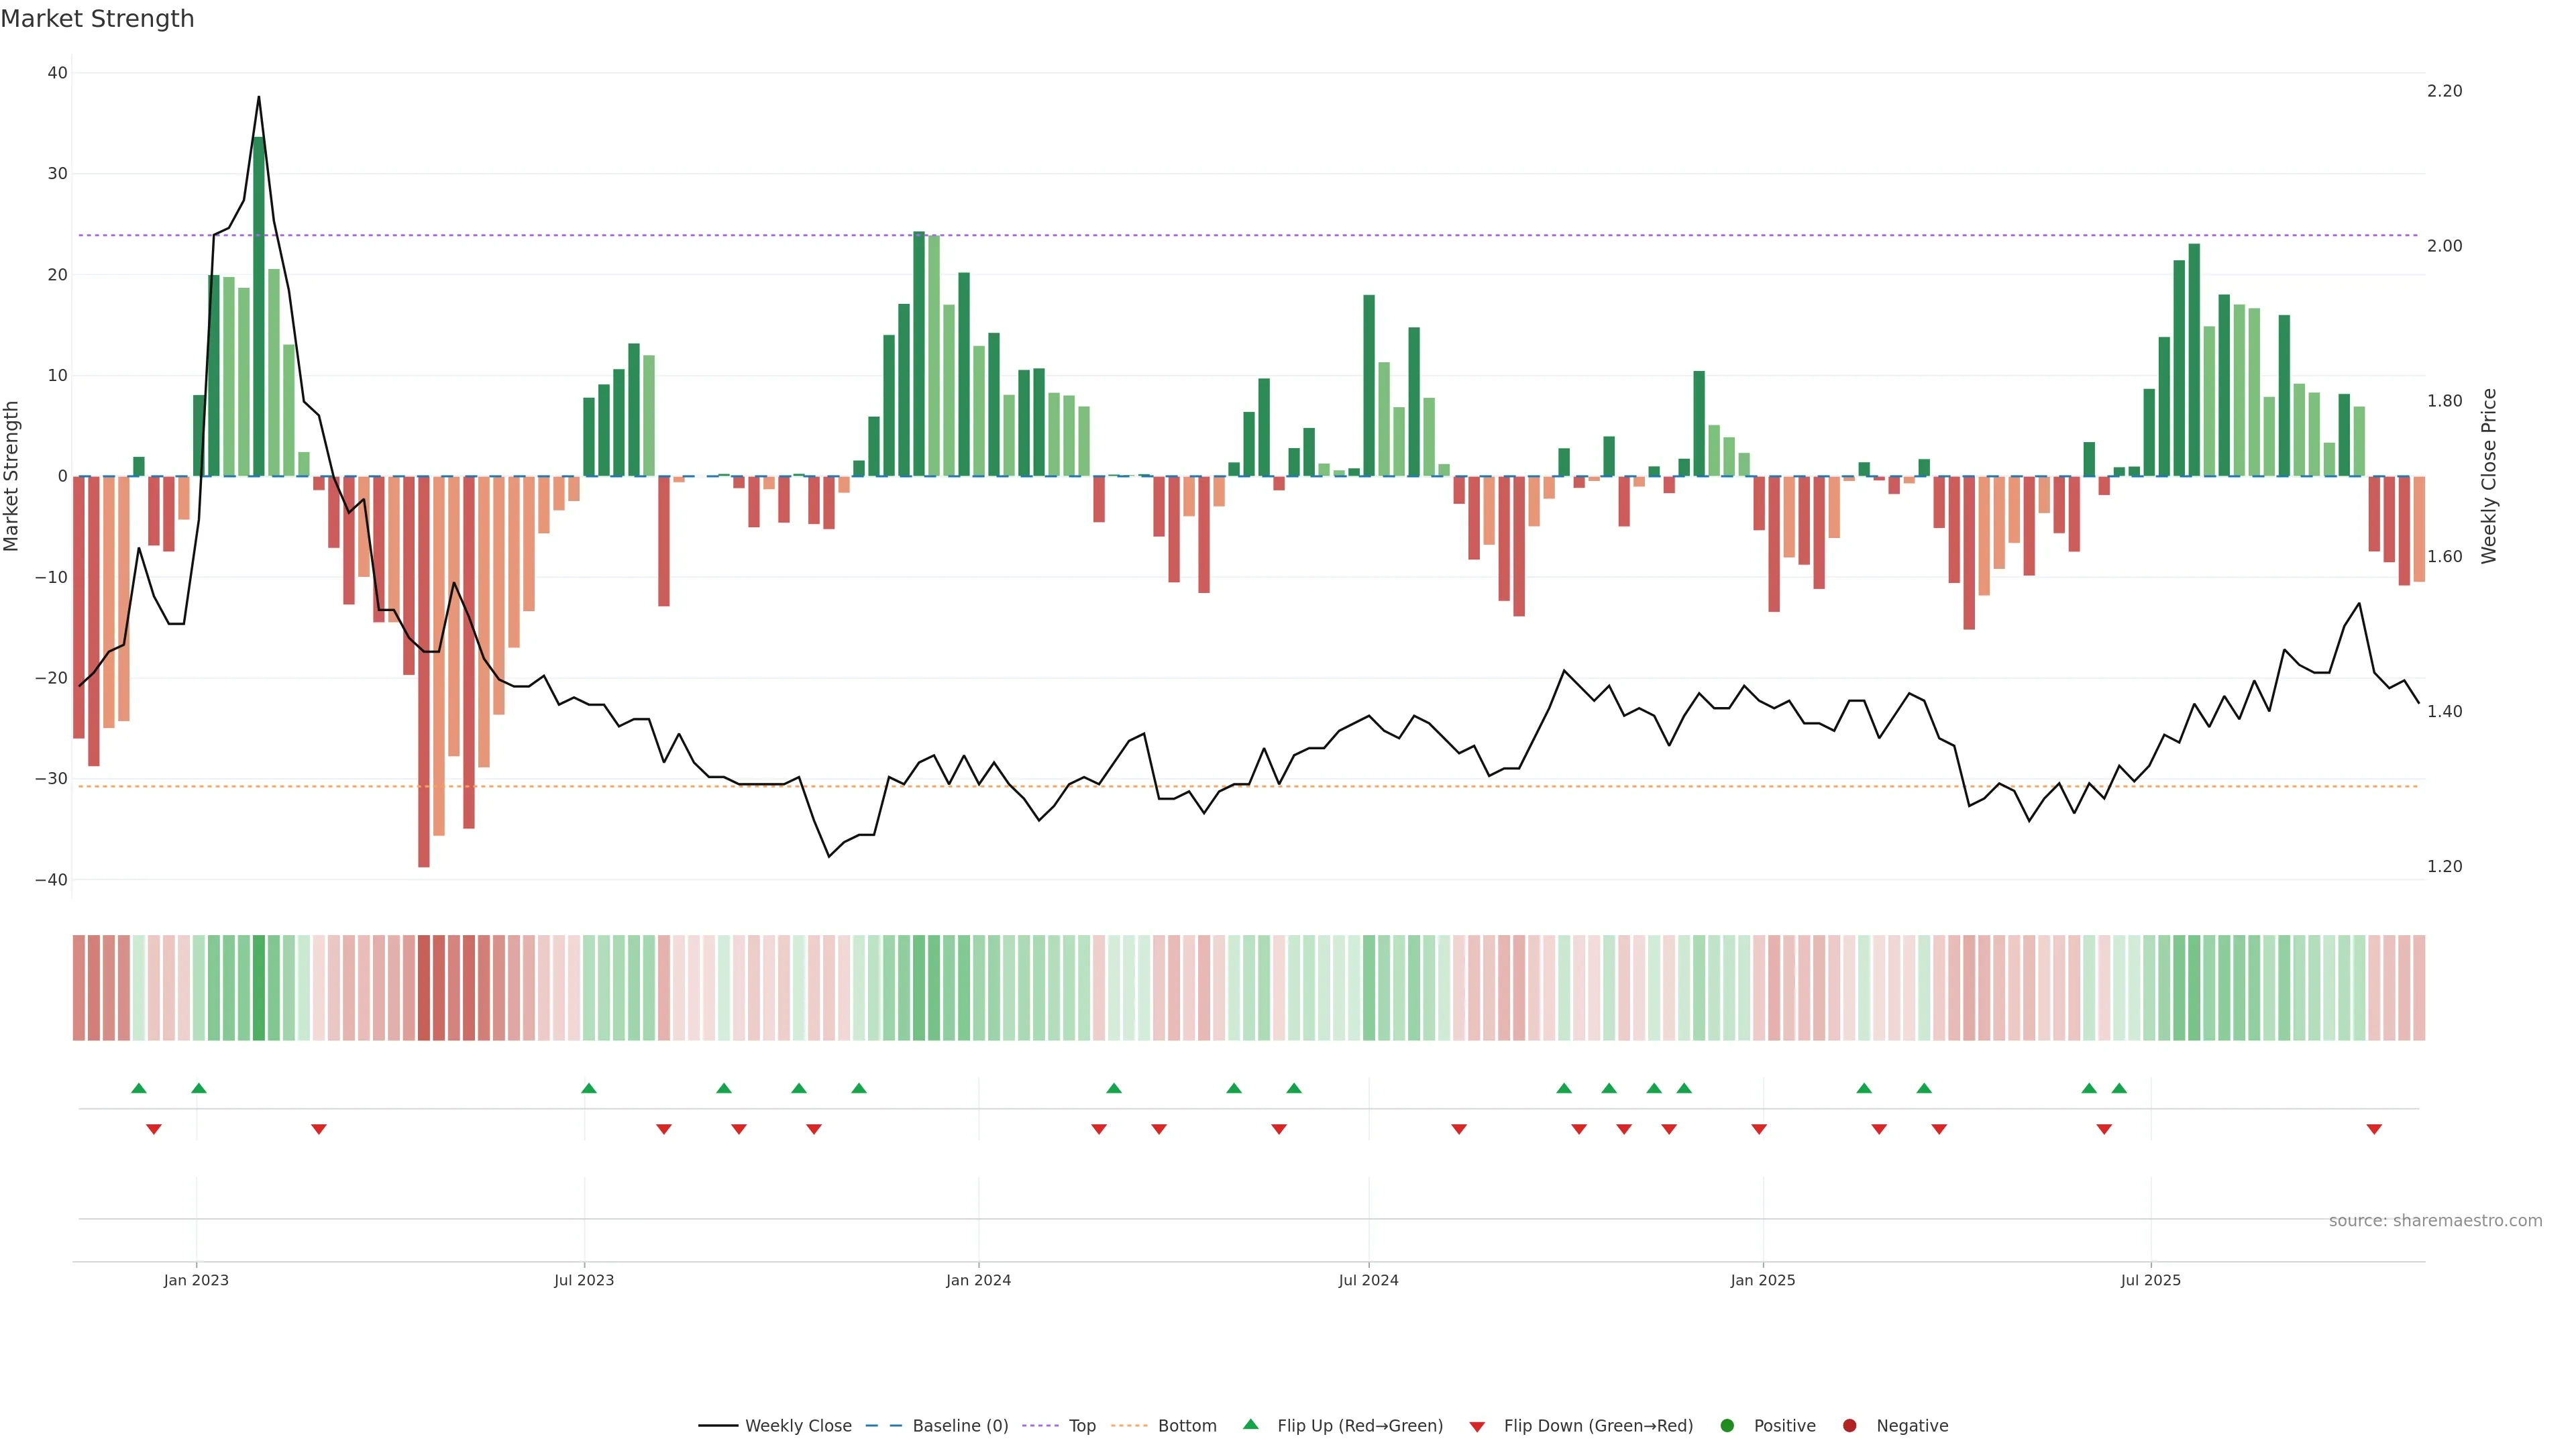
Task: Click the first green flip-up triangle marker
Action: tap(139, 1088)
